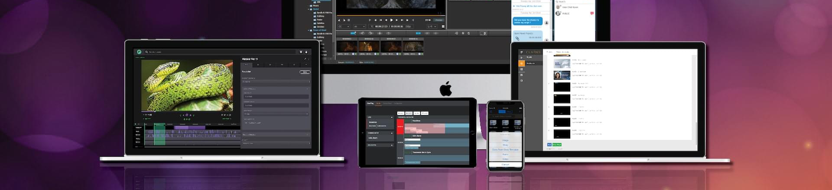
Task: Open the OnePlay tab on the iPad
Action: 370,103
